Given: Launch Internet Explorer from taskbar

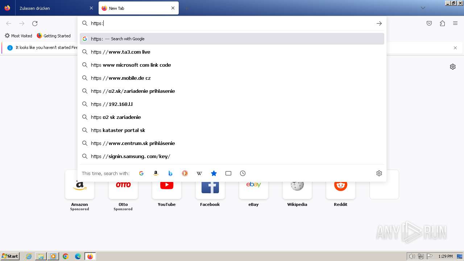Looking at the screenshot, I should click(x=29, y=256).
